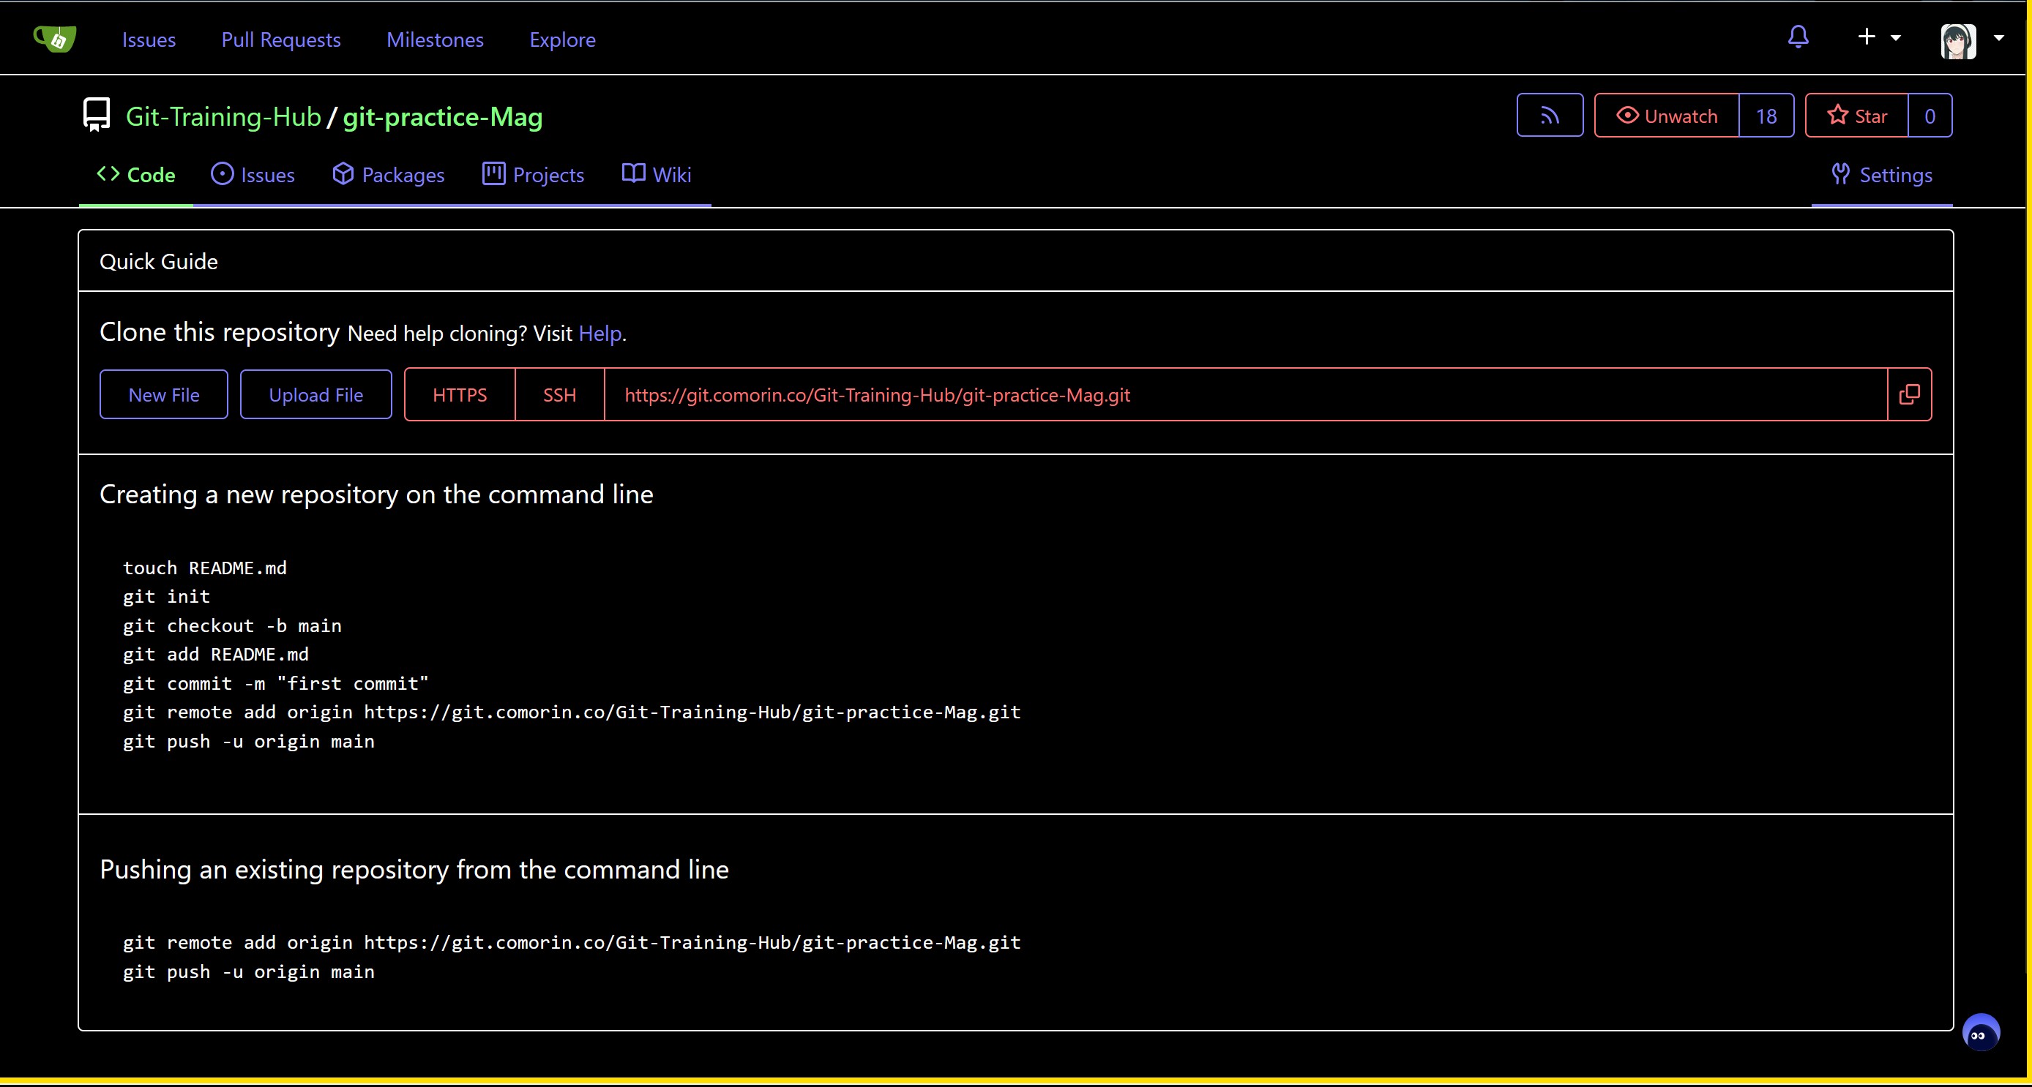Click the star count number 0

point(1930,116)
